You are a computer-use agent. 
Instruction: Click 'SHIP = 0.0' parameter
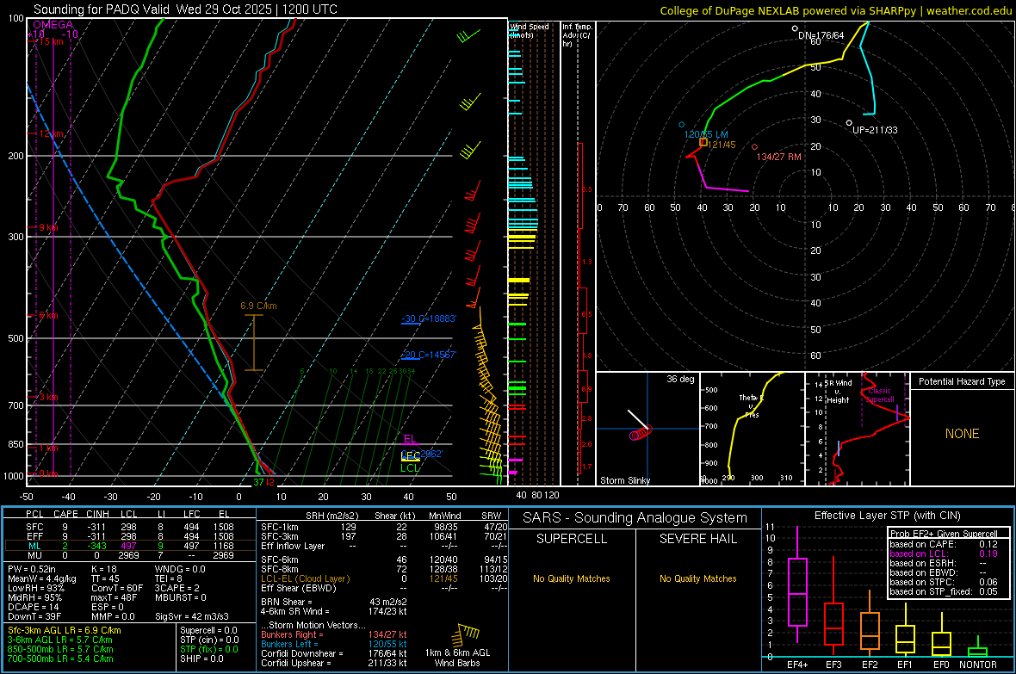pyautogui.click(x=201, y=659)
